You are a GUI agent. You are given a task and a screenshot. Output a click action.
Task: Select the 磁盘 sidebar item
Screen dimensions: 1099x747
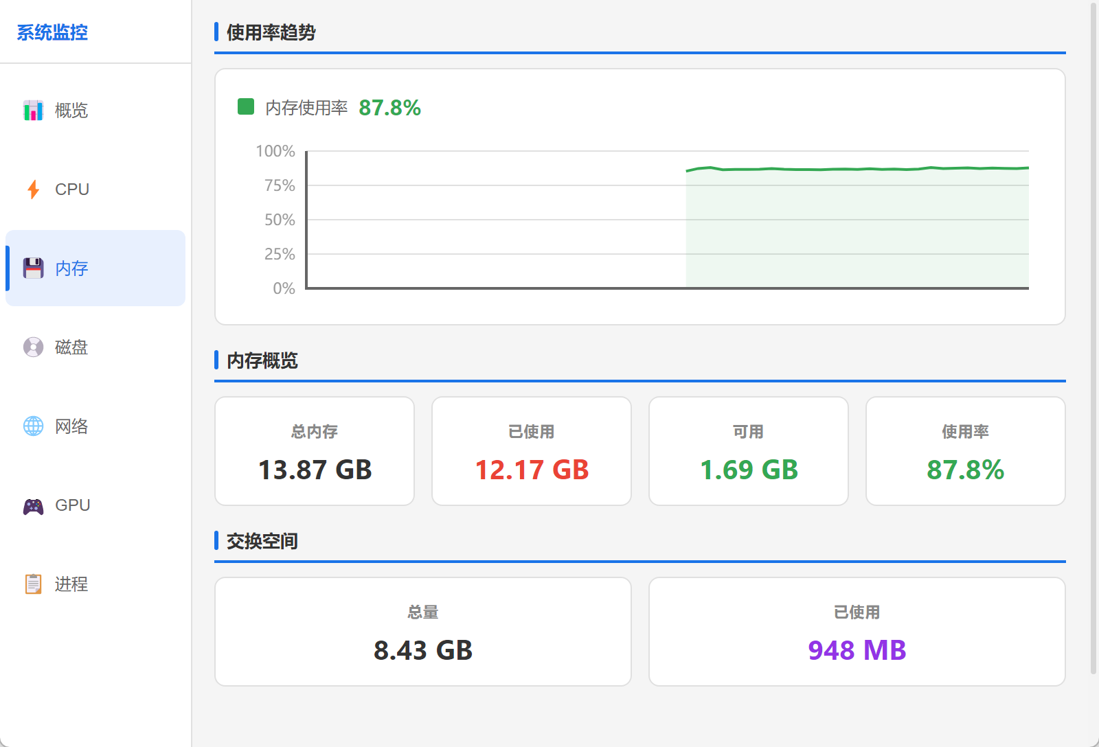(71, 347)
